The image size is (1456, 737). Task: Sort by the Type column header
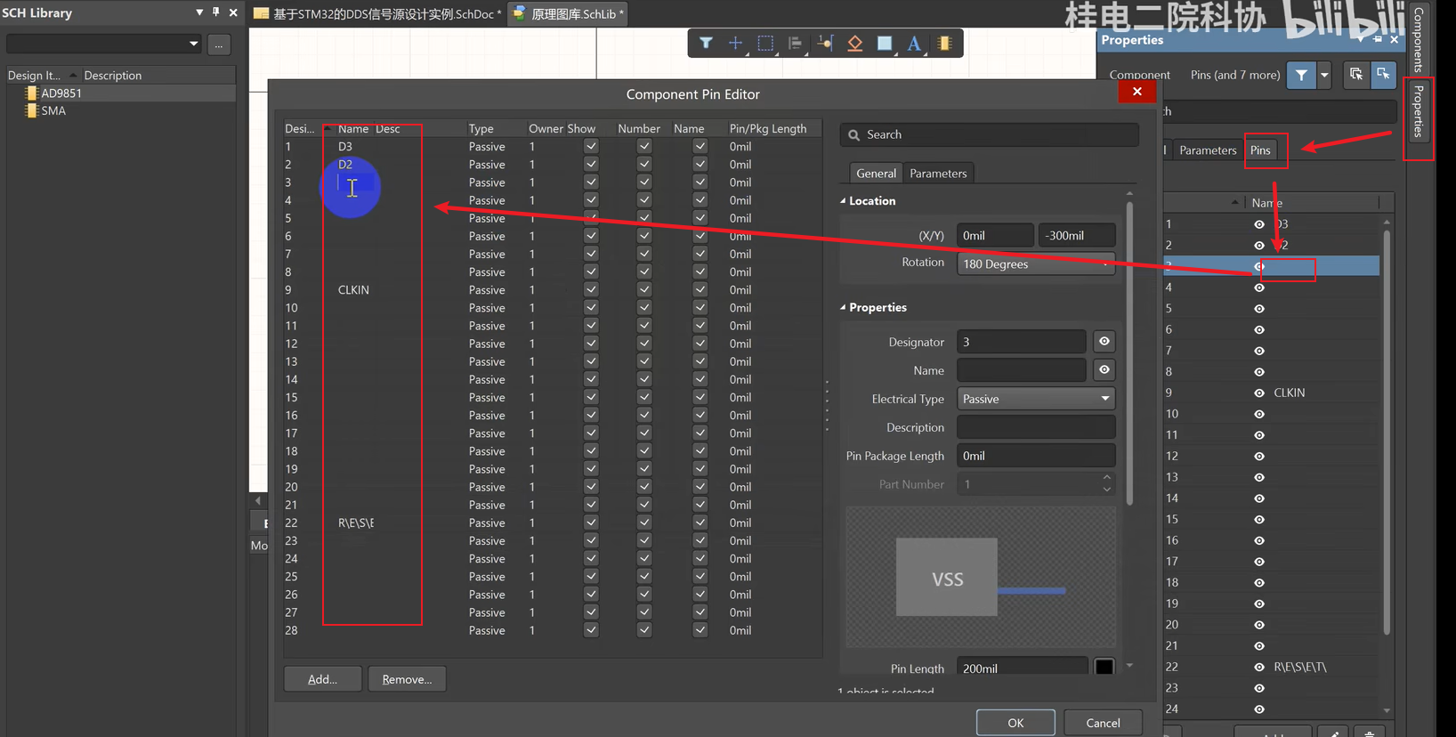(x=481, y=128)
